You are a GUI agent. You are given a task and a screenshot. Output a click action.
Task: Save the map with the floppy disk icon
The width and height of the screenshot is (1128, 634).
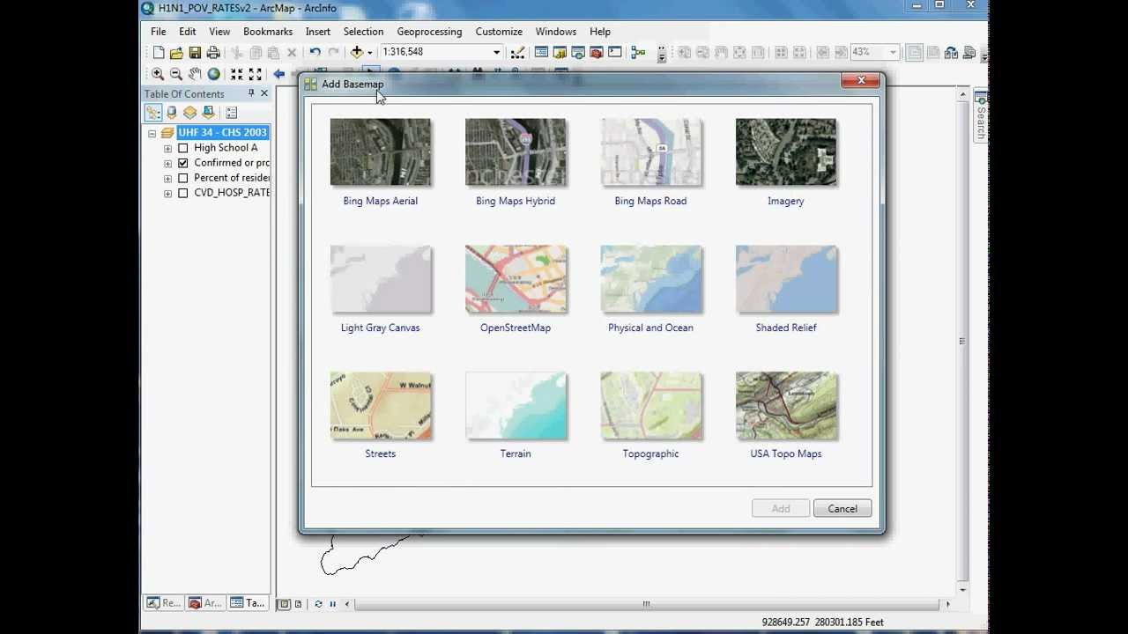pyautogui.click(x=195, y=53)
